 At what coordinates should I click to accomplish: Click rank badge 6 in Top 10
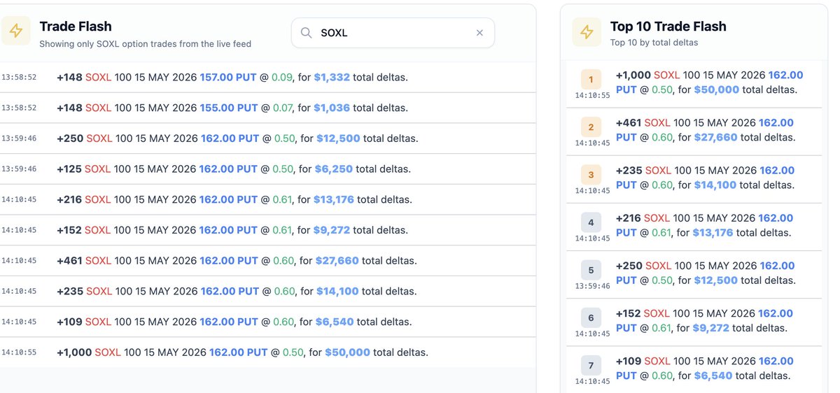tap(591, 317)
